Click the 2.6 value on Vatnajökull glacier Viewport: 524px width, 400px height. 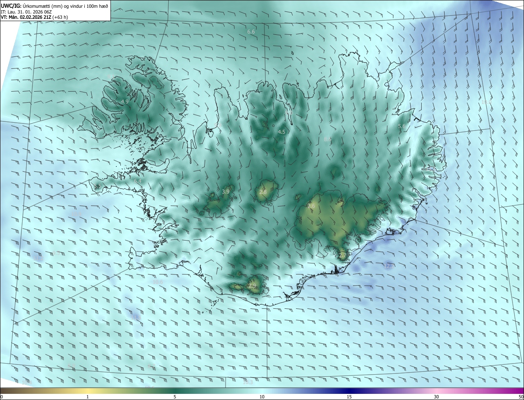[x=311, y=206]
